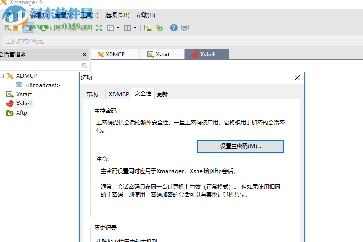Click the red Xshell icon in tree
The width and height of the screenshot is (363, 242).
click(10, 104)
